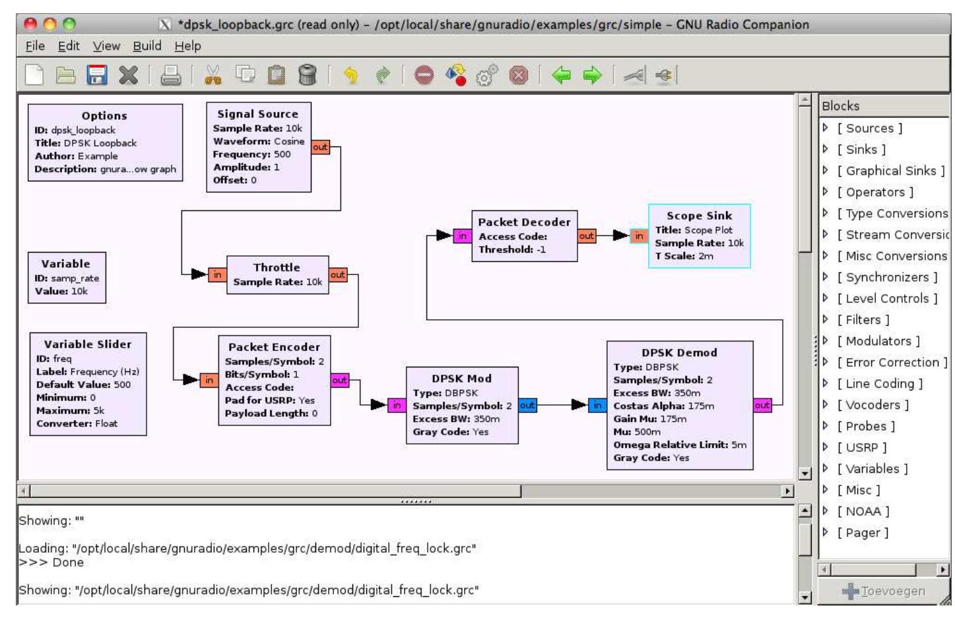Expand the Sinks category
The image size is (955, 618).
pos(825,149)
